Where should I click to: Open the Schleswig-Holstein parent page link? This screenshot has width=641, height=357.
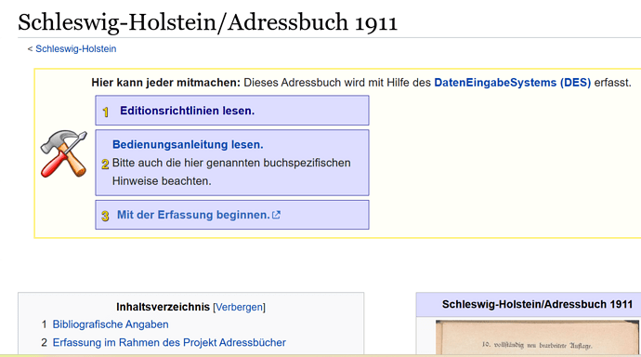pos(75,48)
